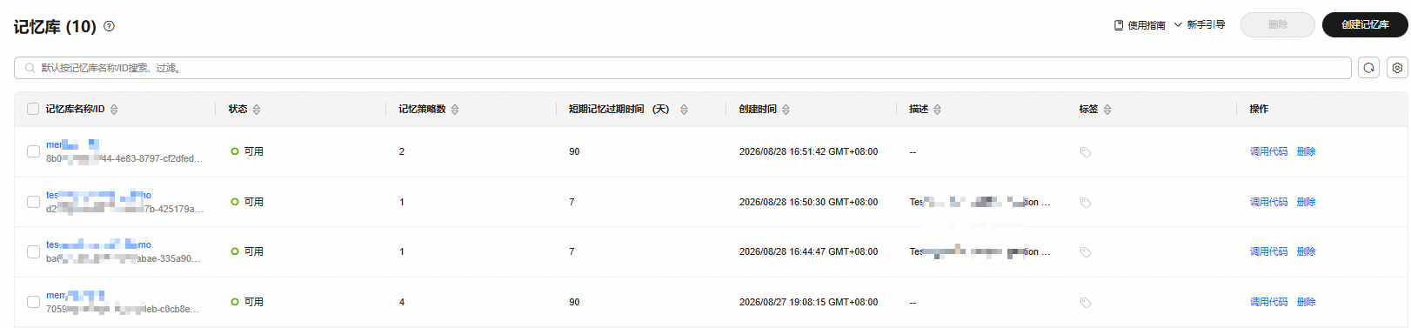1411x328 pixels.
Task: Click the timestamp 2026/08/28 16:51:42 GMT+08:00
Action: [x=808, y=151]
